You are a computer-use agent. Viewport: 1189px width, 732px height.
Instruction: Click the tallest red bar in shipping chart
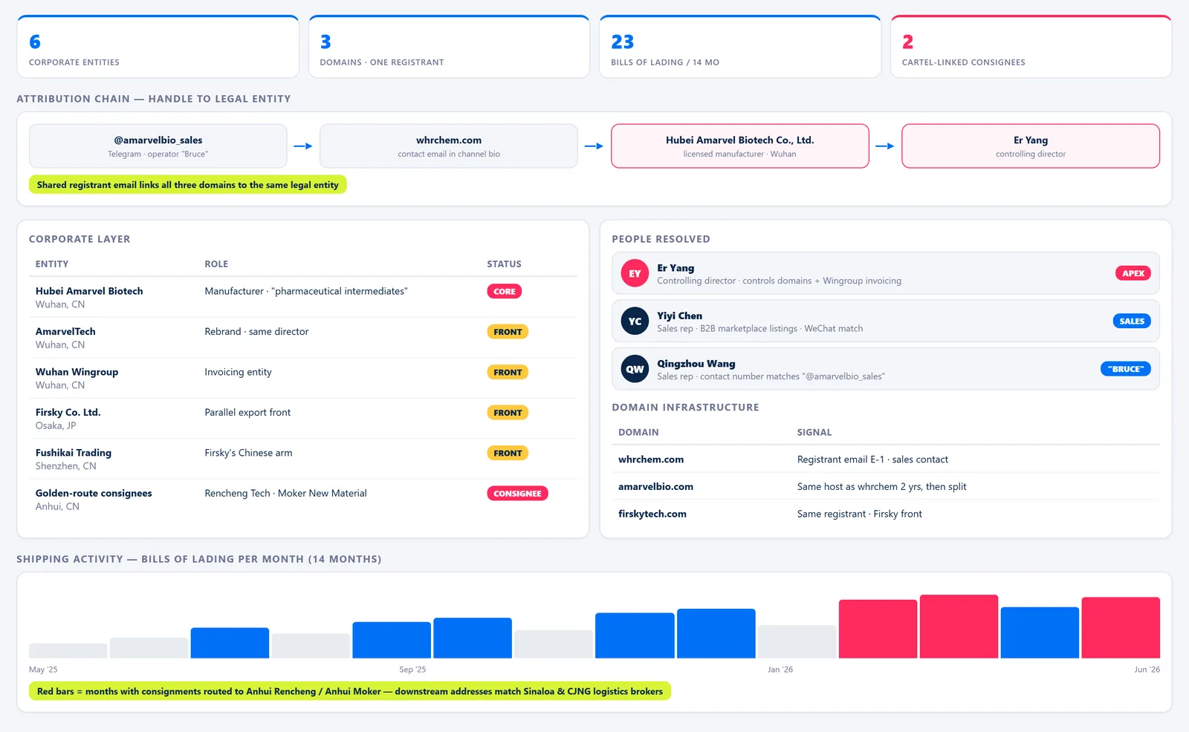(x=959, y=627)
